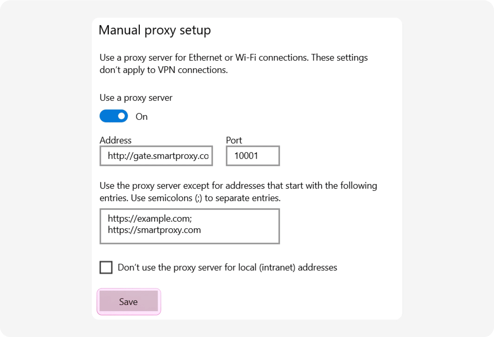The image size is (494, 337).
Task: Focus the Address input field
Action: point(156,156)
